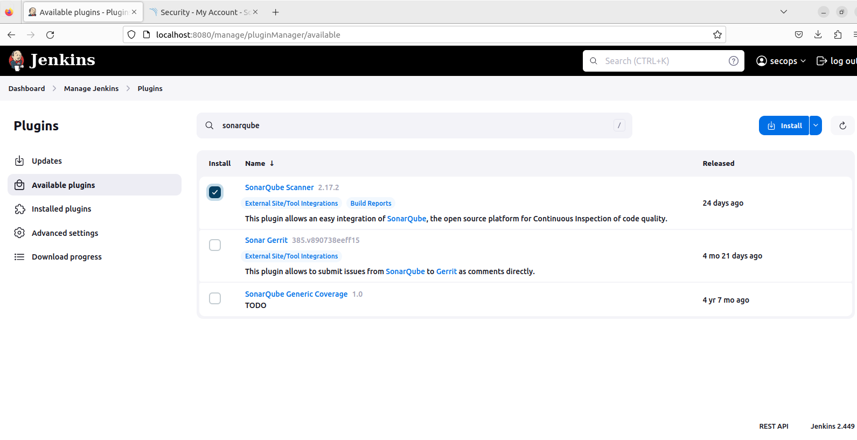Click the Jenkins header search magnifier icon
857x440 pixels.
pyautogui.click(x=593, y=61)
